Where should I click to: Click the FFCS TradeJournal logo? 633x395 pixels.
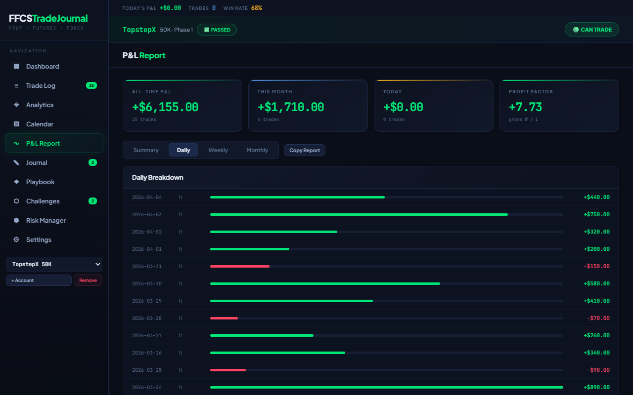[48, 18]
